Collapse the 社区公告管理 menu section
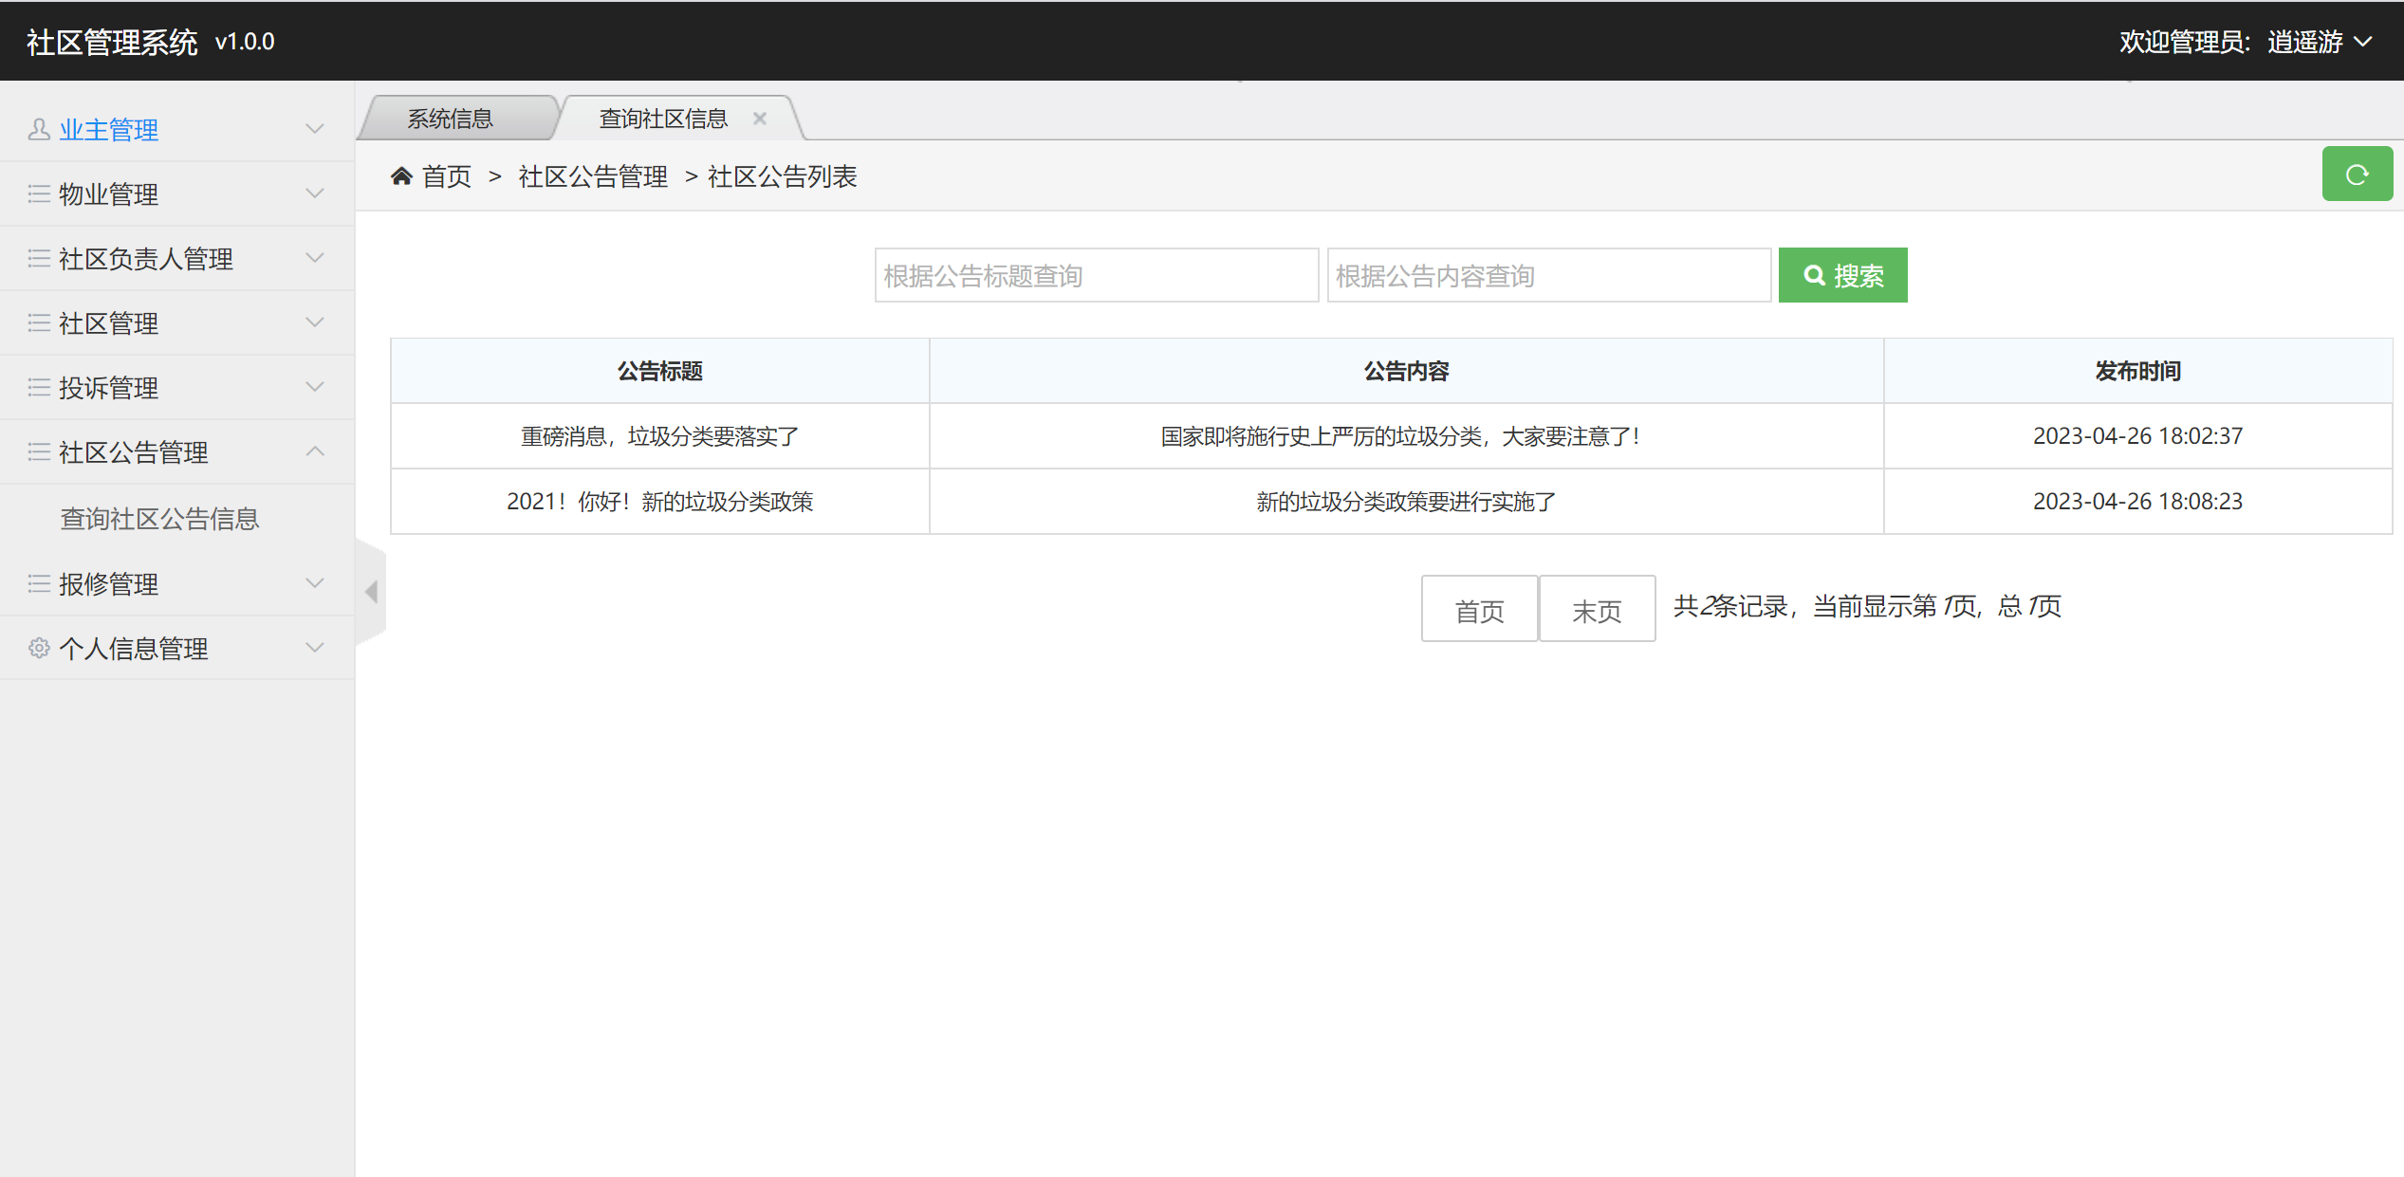This screenshot has height=1177, width=2404. (x=176, y=452)
